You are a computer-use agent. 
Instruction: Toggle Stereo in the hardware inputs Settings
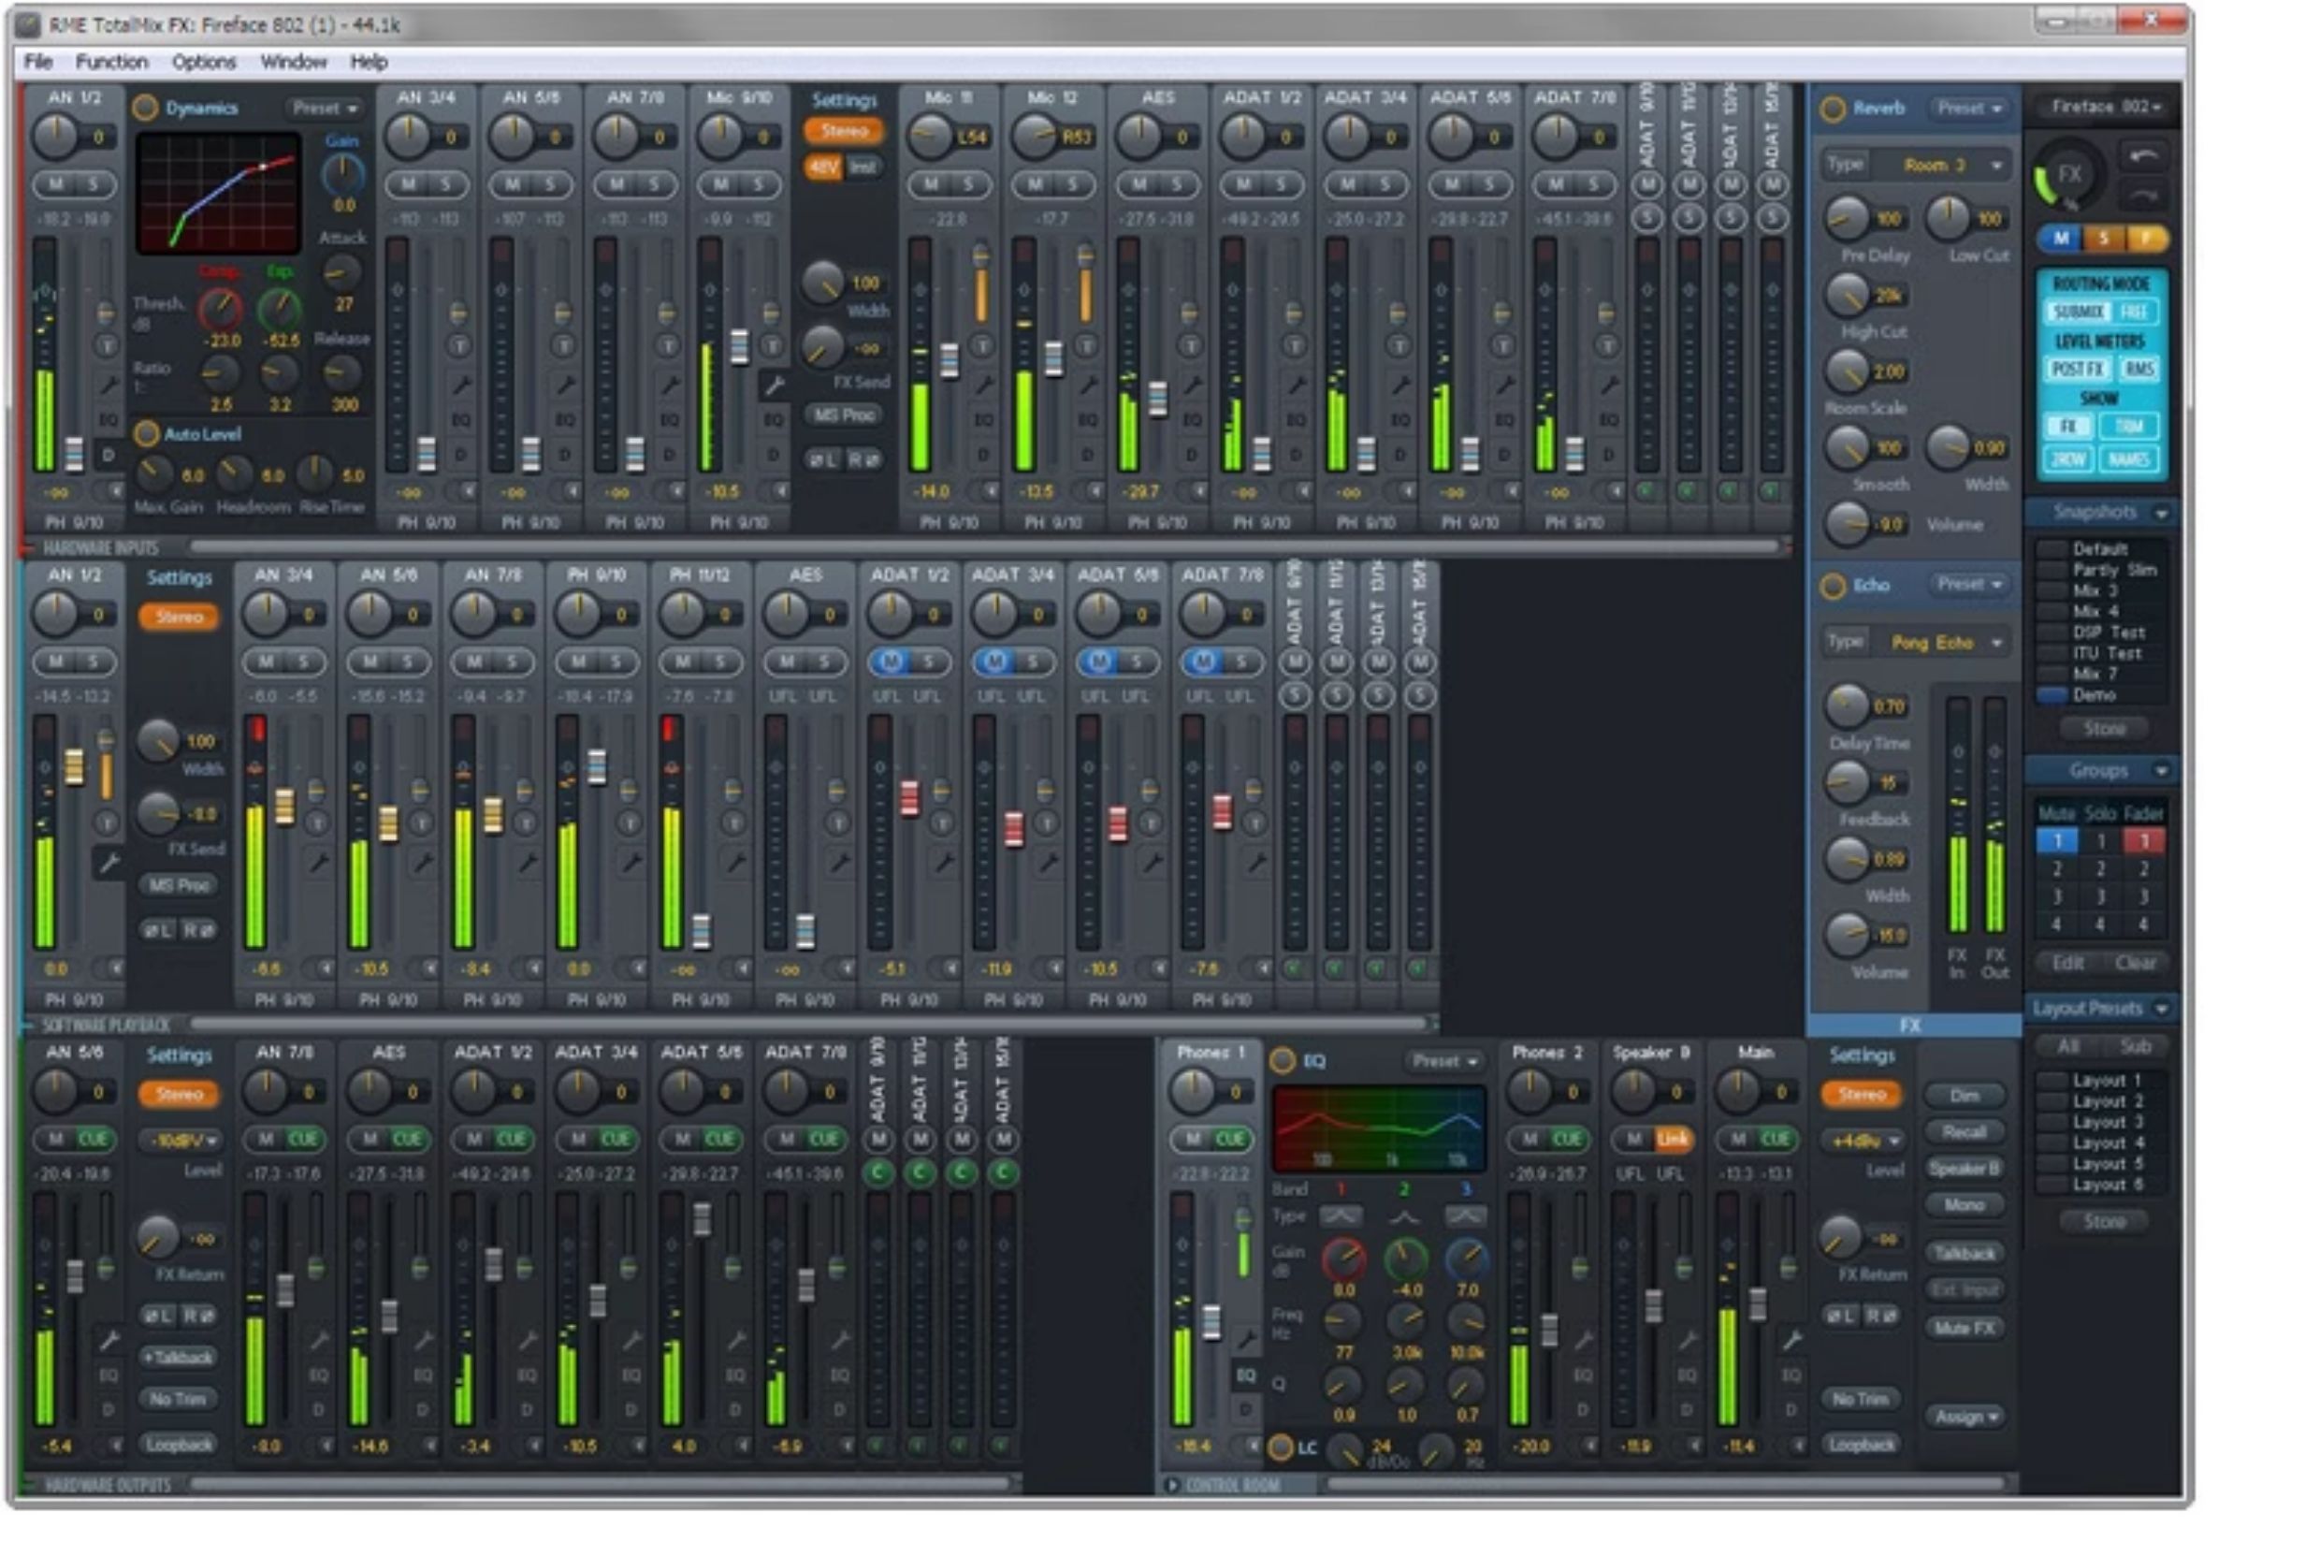(x=844, y=131)
